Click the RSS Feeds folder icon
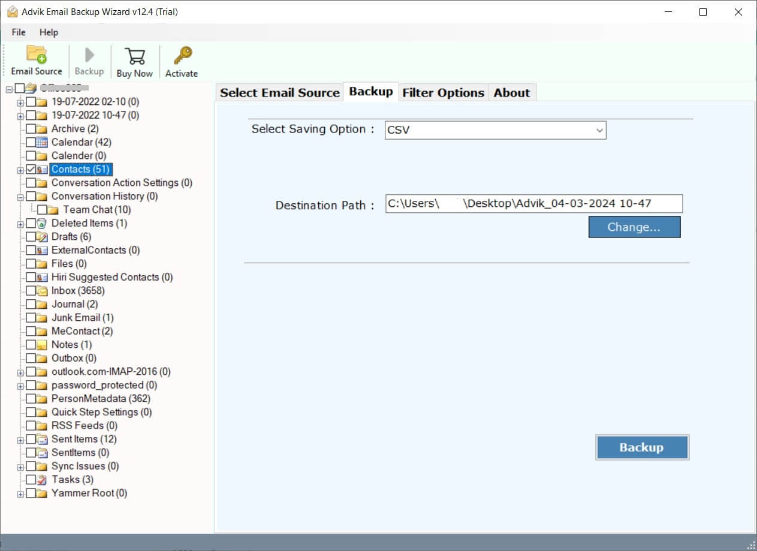Screen dimensions: 757x551 42,426
